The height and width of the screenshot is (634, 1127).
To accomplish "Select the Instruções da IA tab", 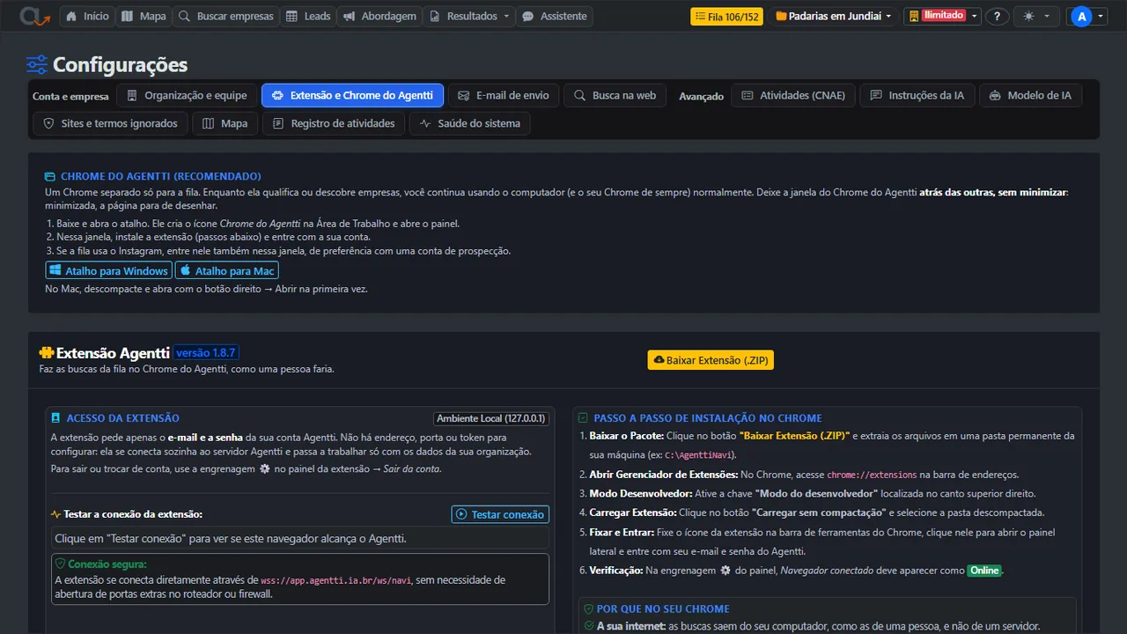I will coord(917,95).
